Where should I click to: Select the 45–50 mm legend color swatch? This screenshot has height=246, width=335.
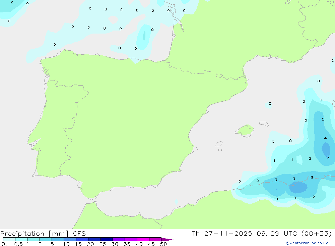[155, 239]
